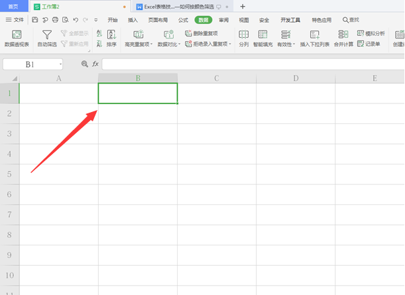Viewport: 405px width, 295px height.
Task: Select column D header
Action: [296, 78]
